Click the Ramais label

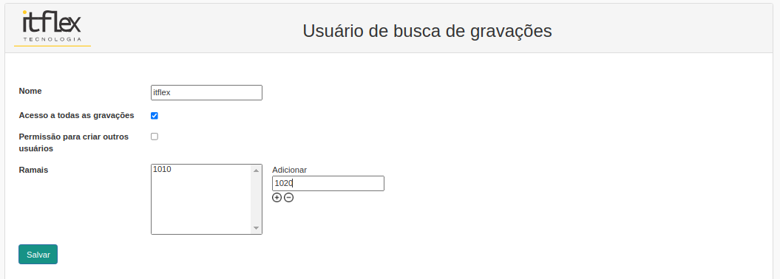(33, 170)
